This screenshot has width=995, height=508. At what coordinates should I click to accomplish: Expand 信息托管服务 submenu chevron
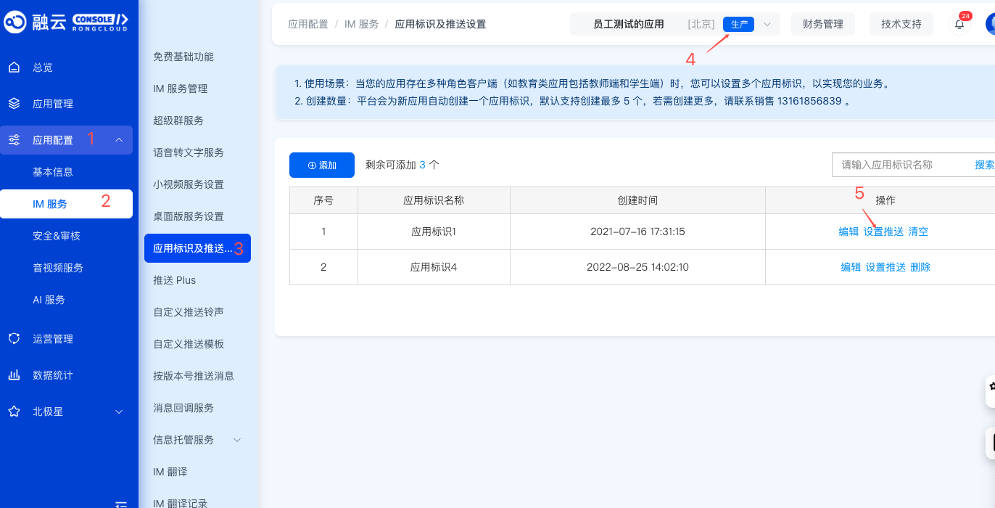tap(236, 440)
